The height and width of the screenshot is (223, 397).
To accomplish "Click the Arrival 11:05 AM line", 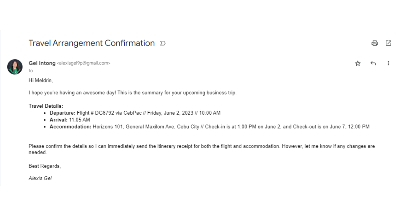I will point(70,120).
